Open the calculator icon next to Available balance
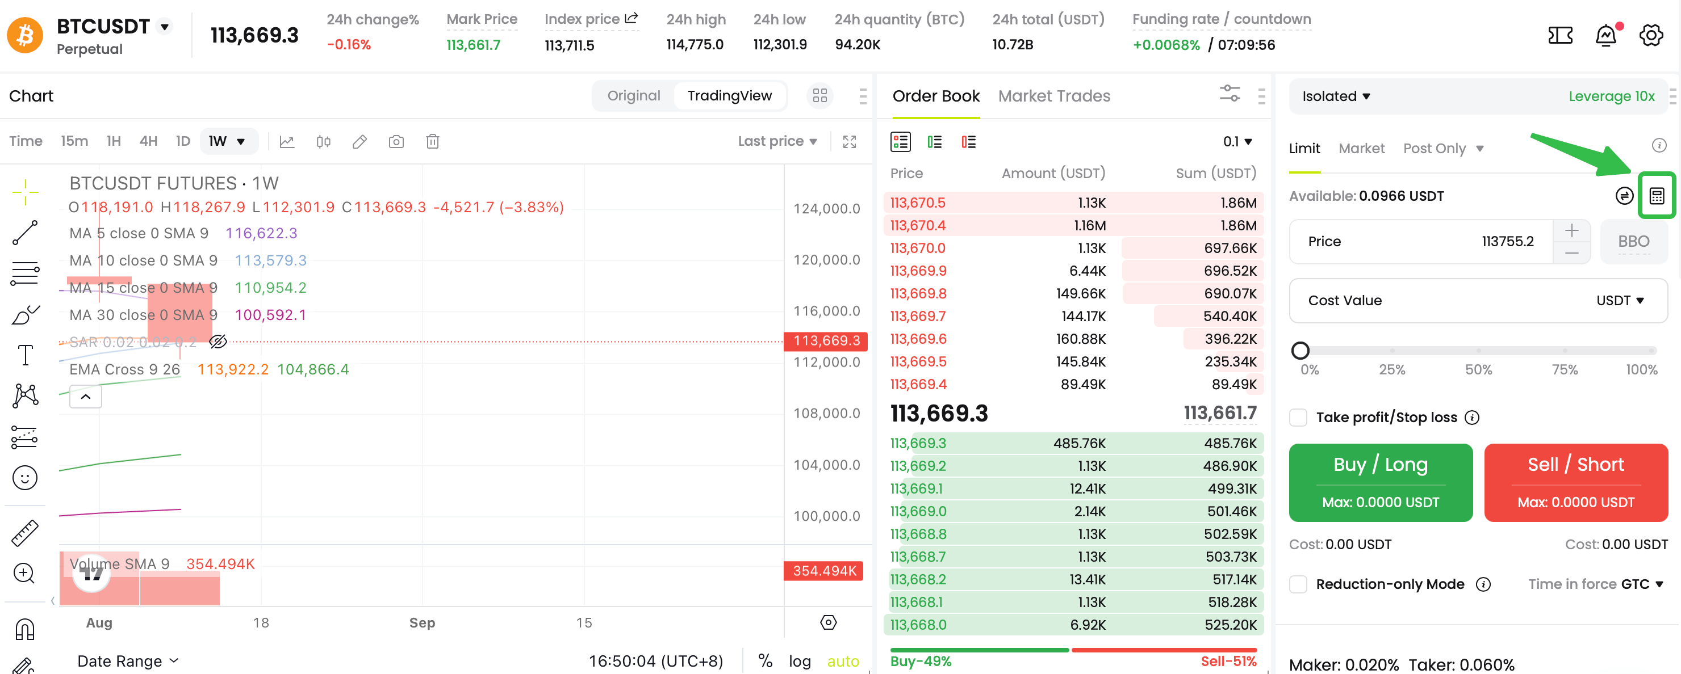The image size is (1681, 674). click(1656, 196)
